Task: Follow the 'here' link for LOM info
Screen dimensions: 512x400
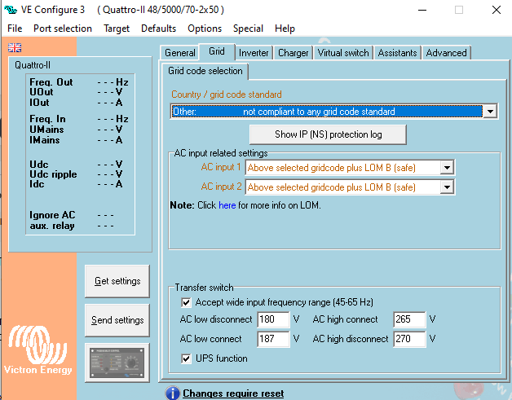Action: pyautogui.click(x=227, y=205)
